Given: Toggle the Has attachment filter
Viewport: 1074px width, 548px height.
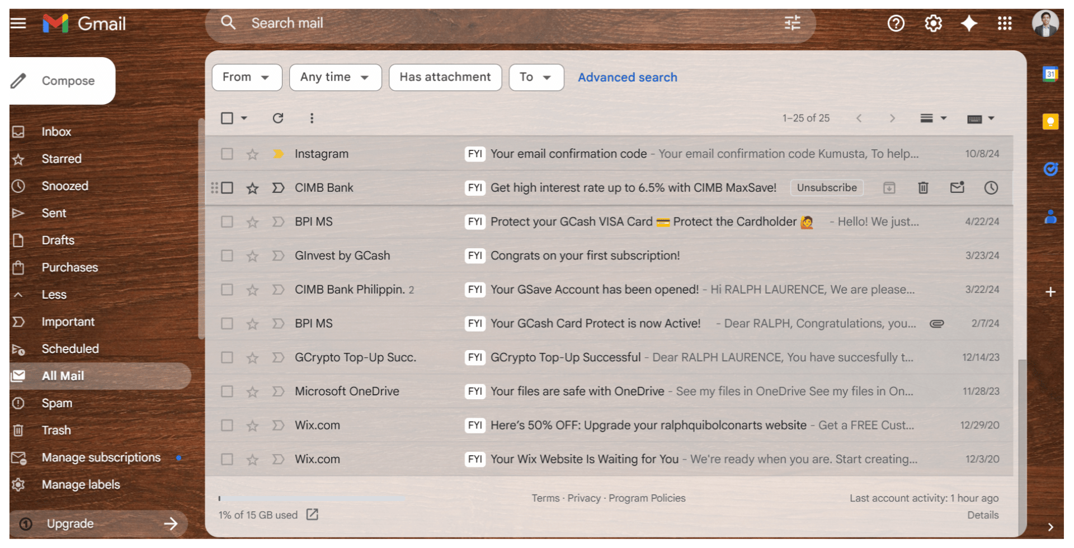Looking at the screenshot, I should (x=445, y=77).
